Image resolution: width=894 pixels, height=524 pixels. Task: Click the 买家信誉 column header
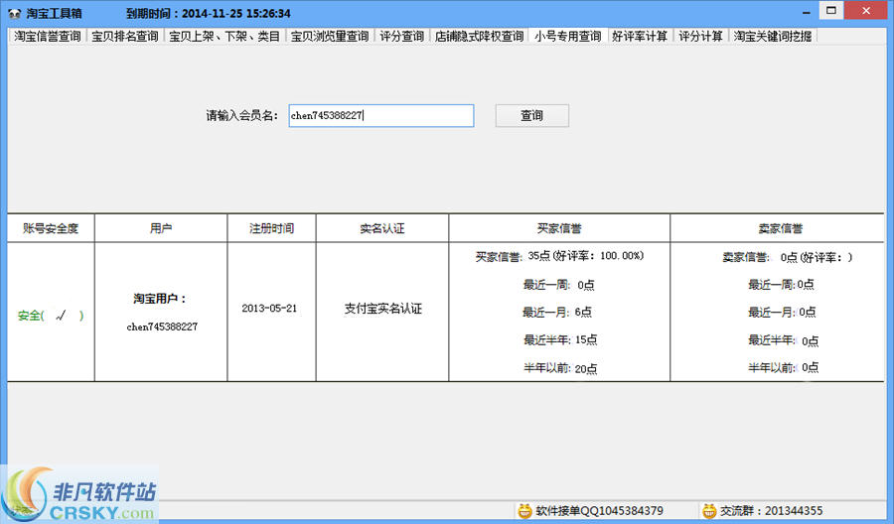click(559, 228)
